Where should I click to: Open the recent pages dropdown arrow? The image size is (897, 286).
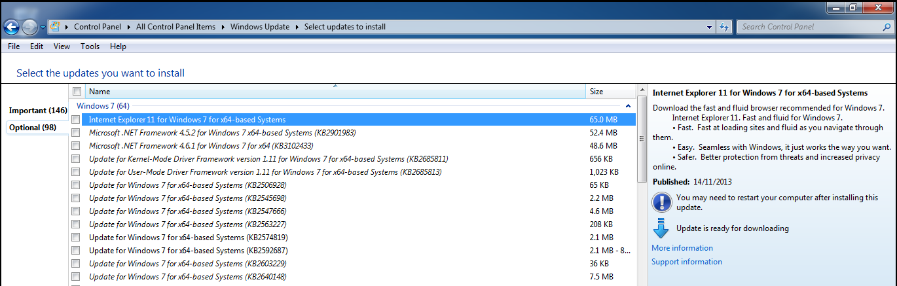click(43, 27)
